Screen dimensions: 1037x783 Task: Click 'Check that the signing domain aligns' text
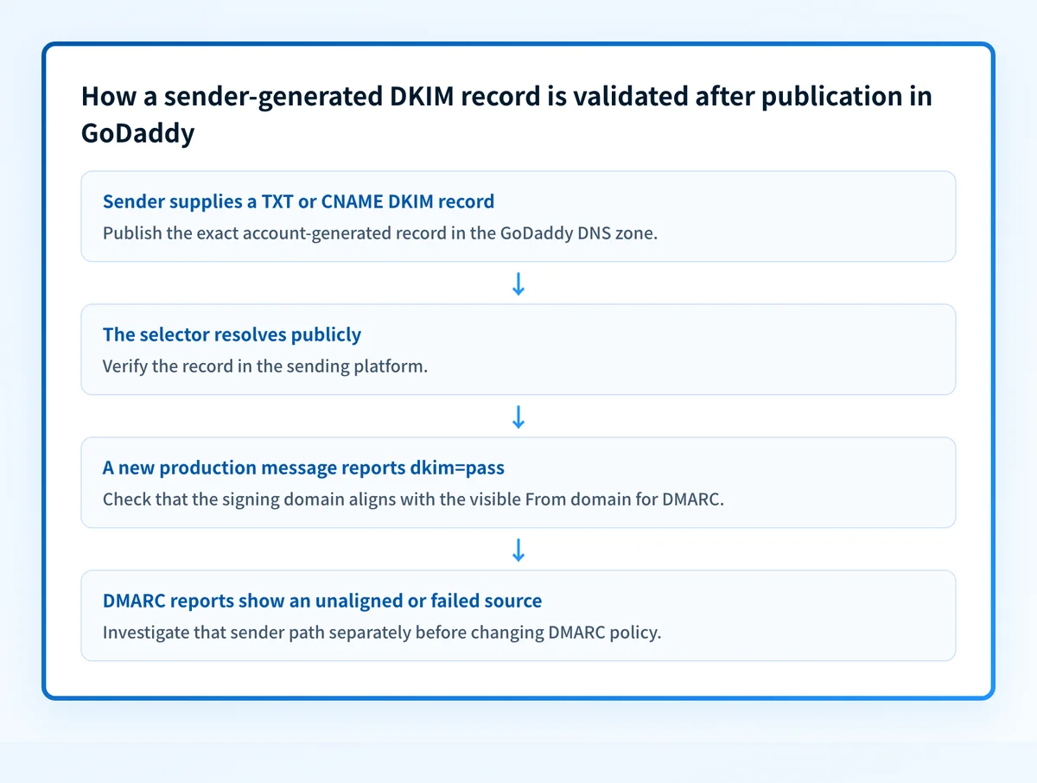[x=413, y=500]
